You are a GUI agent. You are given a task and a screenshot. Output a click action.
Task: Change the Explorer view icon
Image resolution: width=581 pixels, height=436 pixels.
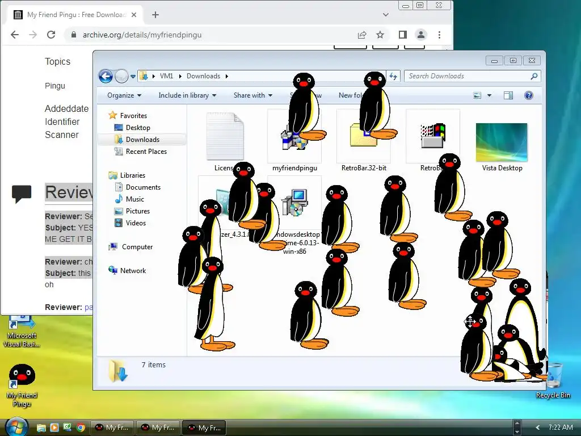[477, 95]
